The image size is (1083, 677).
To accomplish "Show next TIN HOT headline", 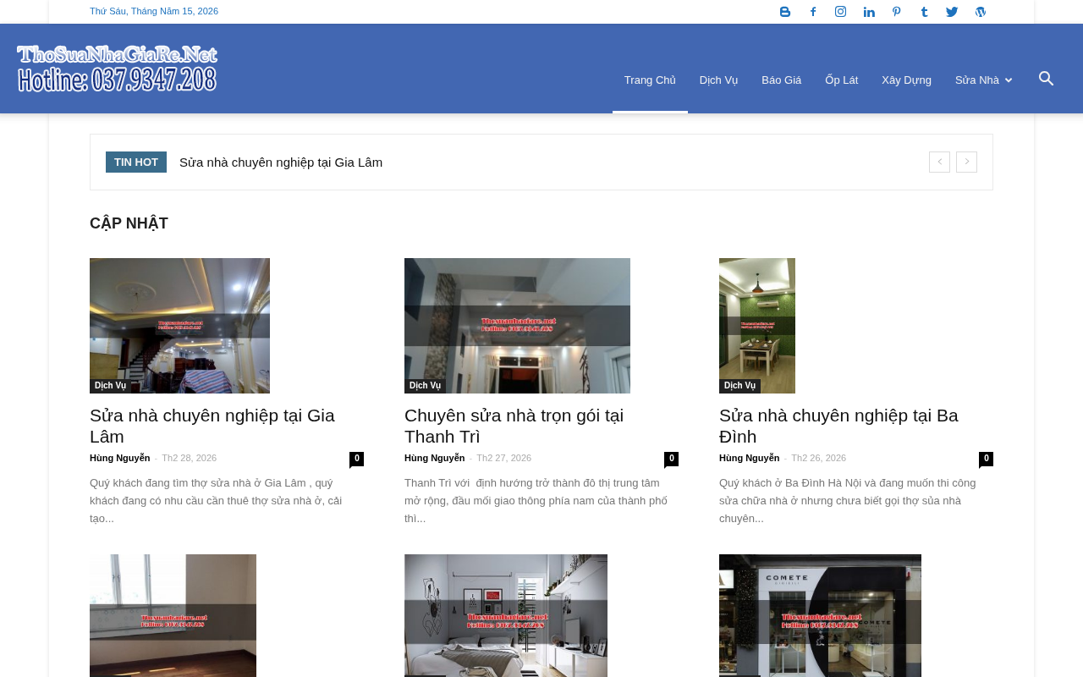I will pyautogui.click(x=966, y=162).
